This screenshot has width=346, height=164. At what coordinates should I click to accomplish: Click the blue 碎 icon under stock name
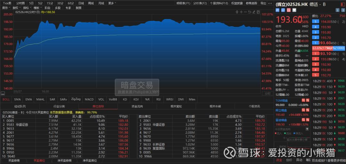point(277,10)
